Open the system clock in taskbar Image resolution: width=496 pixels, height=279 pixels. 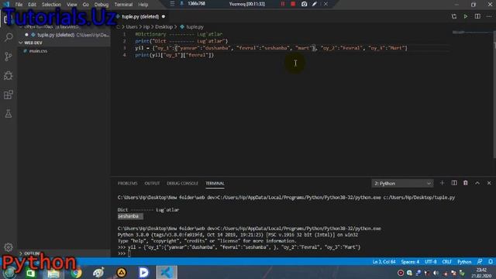coord(481,273)
